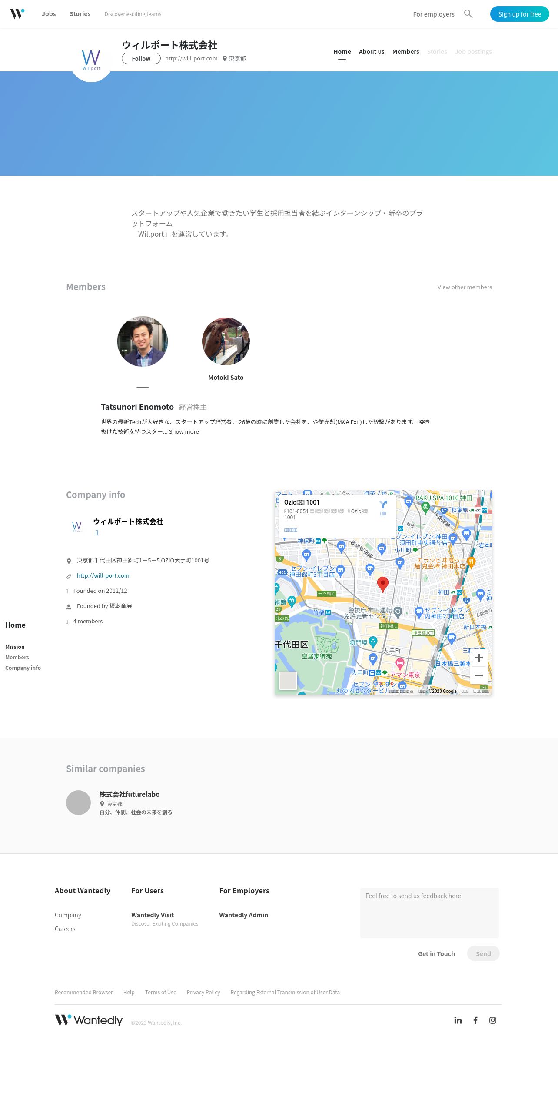
Task: Click Get in Touch link
Action: click(x=436, y=953)
